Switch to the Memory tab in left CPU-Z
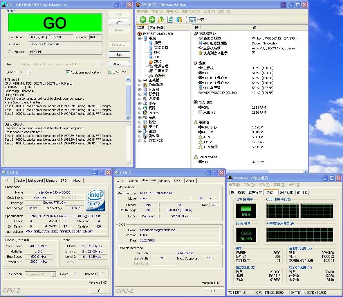Viewport: 343px width, 297px height. click(x=52, y=180)
